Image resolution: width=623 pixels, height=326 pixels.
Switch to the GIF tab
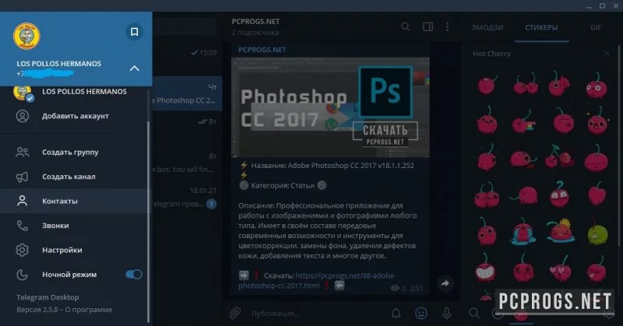click(595, 28)
